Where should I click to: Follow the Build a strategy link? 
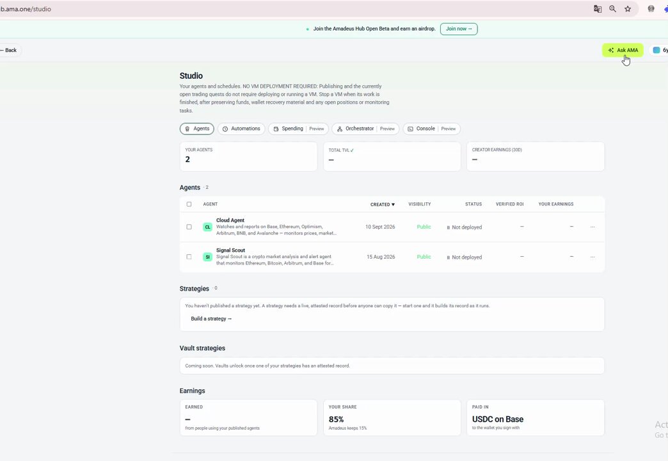coord(211,319)
